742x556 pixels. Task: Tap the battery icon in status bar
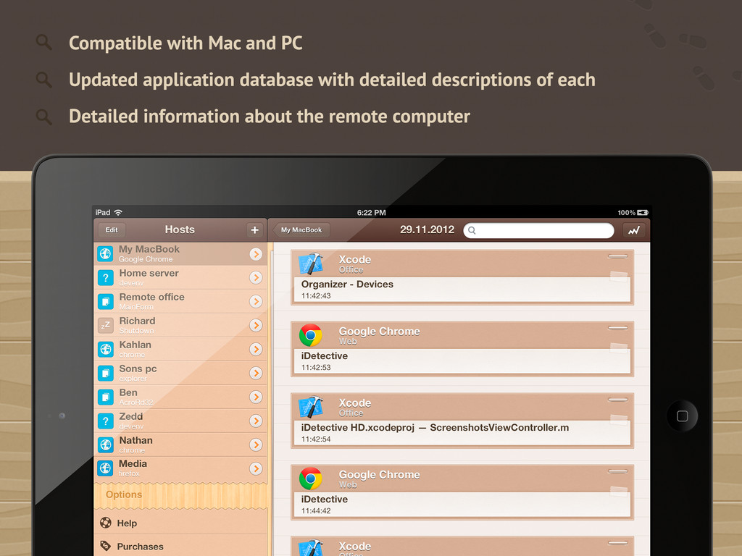(x=643, y=212)
